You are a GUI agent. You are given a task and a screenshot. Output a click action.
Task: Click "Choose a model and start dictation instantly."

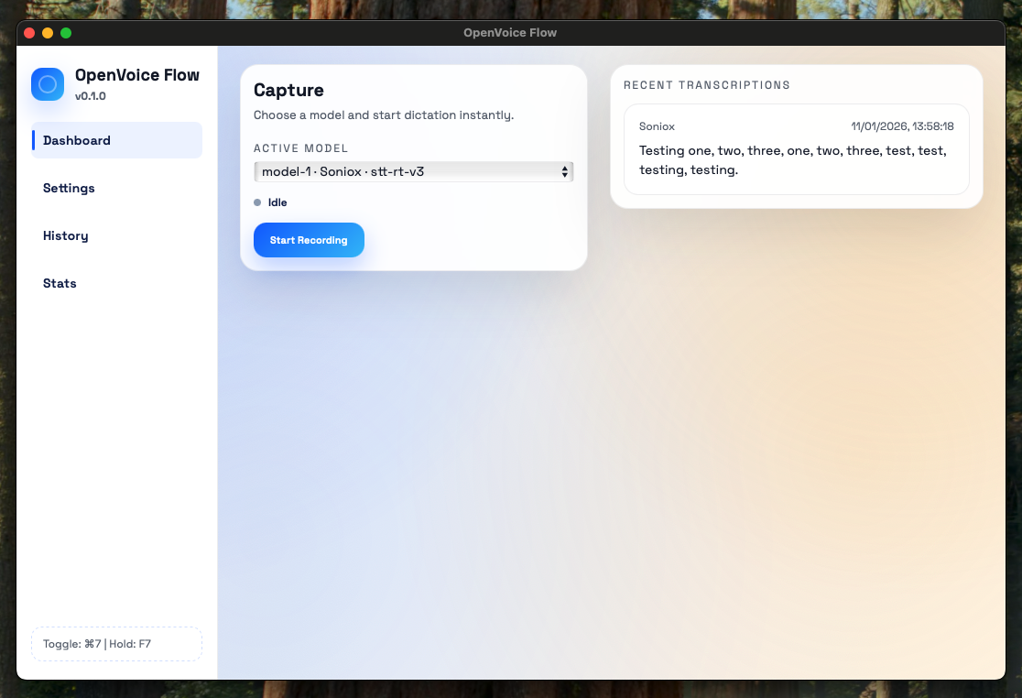coord(383,115)
